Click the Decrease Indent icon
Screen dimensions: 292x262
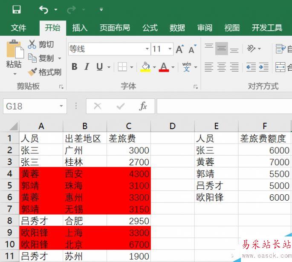(251, 67)
